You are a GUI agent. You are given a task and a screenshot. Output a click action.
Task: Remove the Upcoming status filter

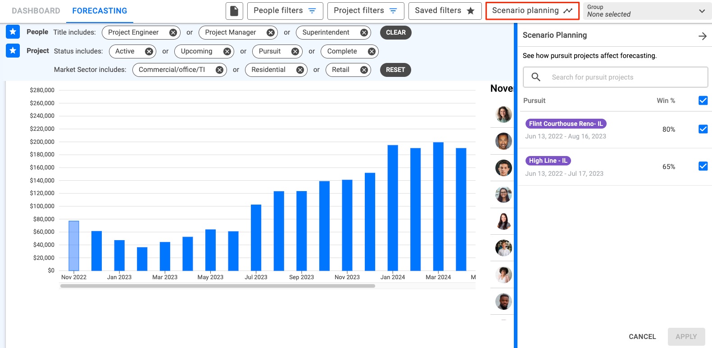click(x=227, y=51)
